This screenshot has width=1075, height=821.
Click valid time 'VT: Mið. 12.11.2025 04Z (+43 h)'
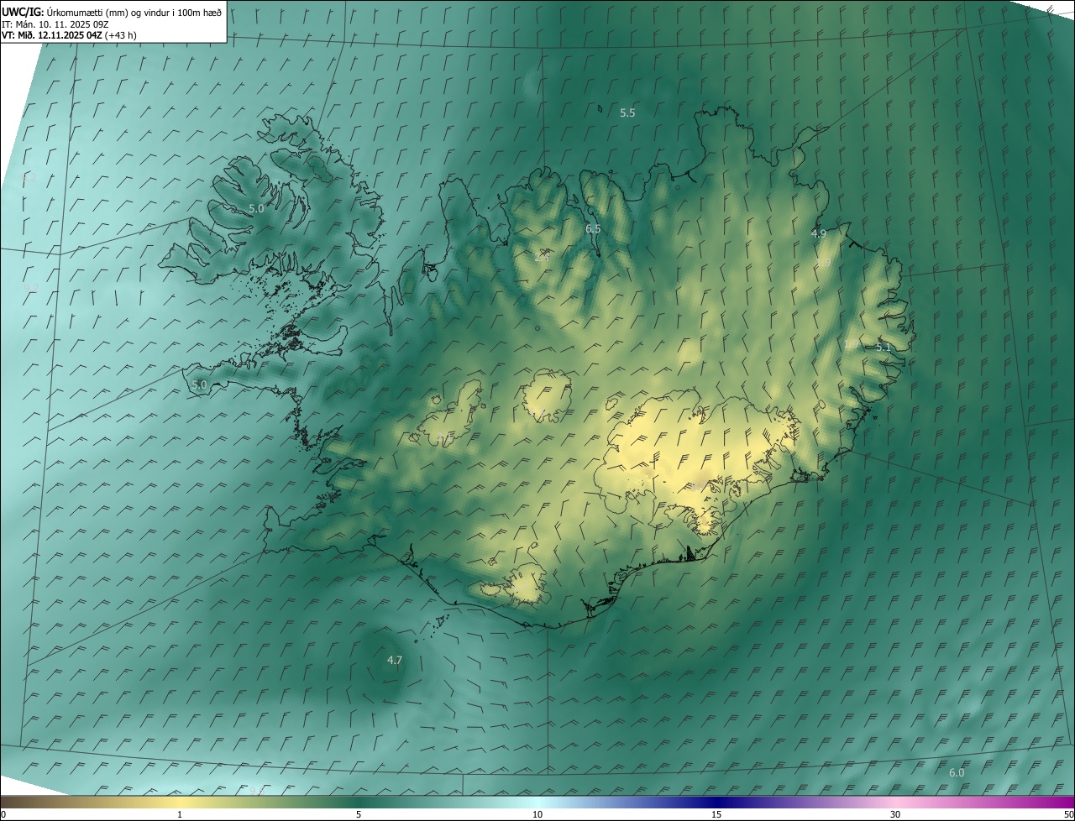(69, 35)
